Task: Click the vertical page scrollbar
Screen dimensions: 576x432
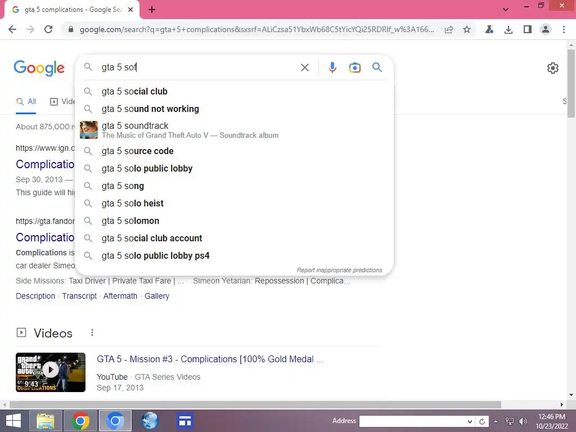Action: point(571,84)
